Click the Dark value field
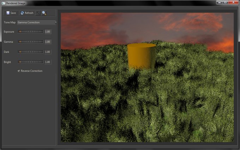Viewport: 240px width, 150px height. (x=48, y=52)
